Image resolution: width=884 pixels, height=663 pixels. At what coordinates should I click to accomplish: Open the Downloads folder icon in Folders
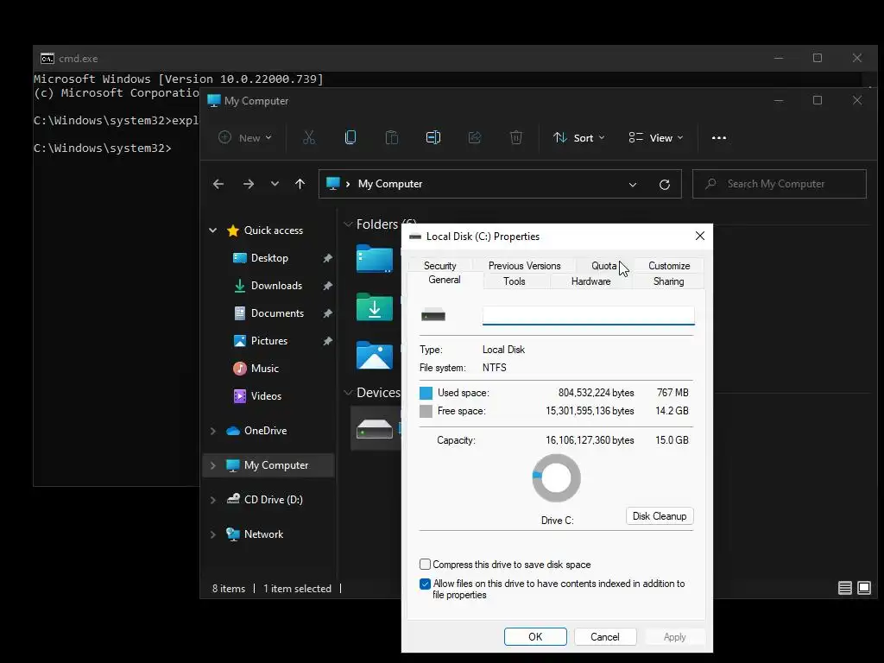click(375, 307)
